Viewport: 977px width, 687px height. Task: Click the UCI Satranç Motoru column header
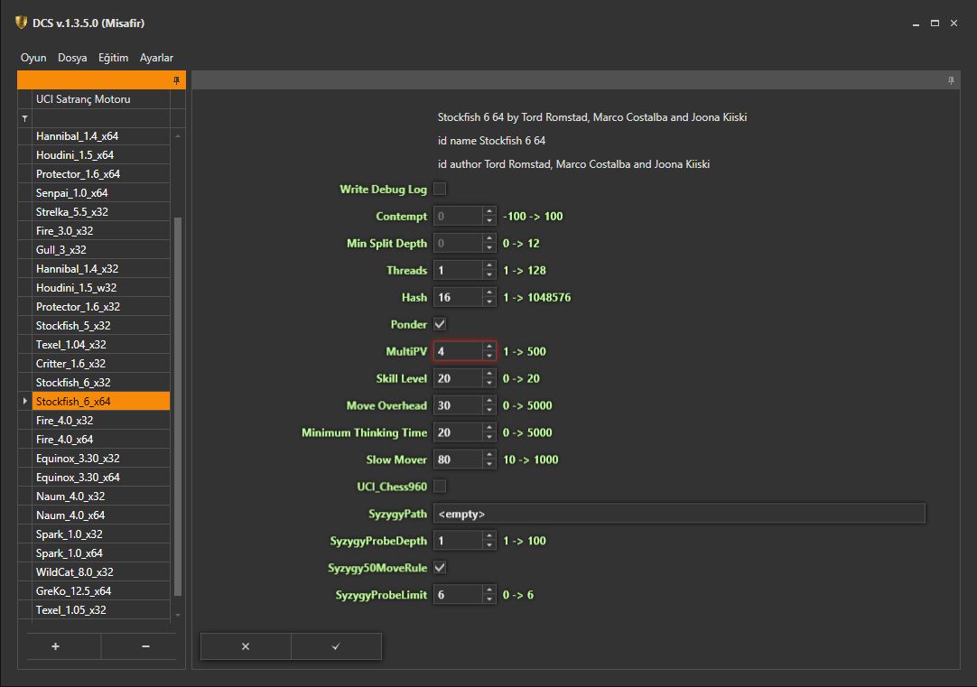[x=101, y=99]
